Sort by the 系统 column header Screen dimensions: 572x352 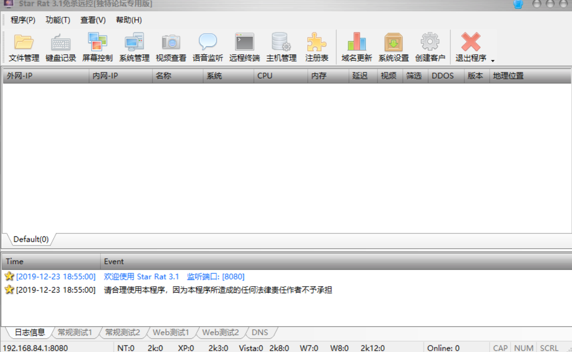pos(228,76)
